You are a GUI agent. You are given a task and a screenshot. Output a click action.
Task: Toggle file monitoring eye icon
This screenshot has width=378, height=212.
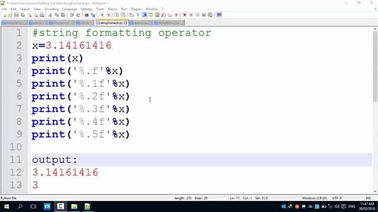click(x=177, y=15)
